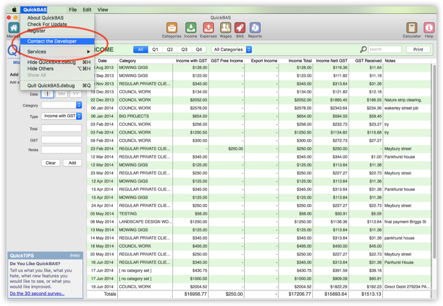Screen dimensions: 443x306
Task: Open the Reports pie chart icon
Action: (x=255, y=28)
